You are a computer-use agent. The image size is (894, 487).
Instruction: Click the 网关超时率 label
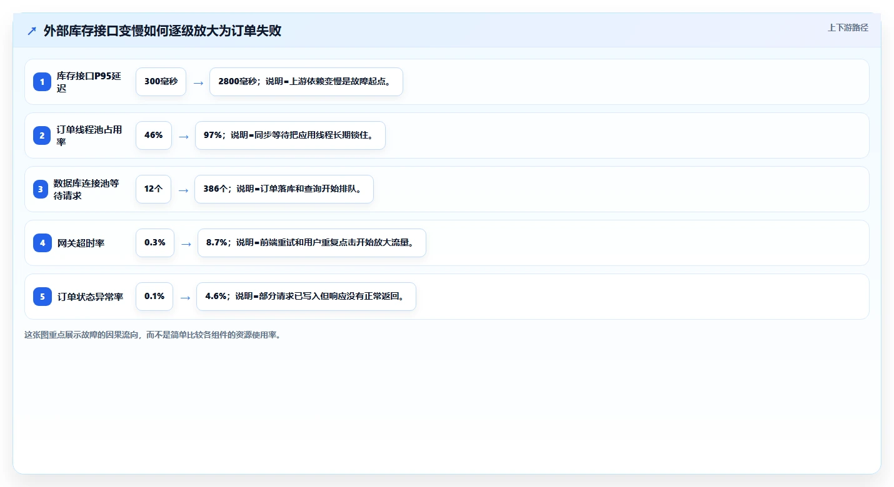coord(81,243)
